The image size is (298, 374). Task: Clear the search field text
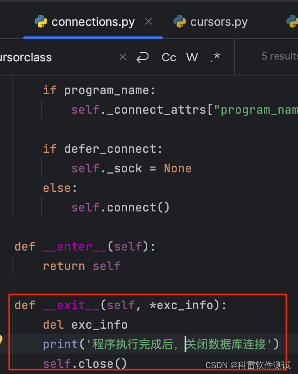(123, 57)
